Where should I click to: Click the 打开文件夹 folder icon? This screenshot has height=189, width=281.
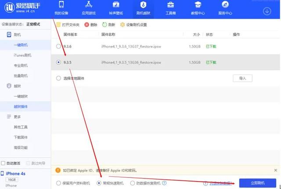click(58, 25)
